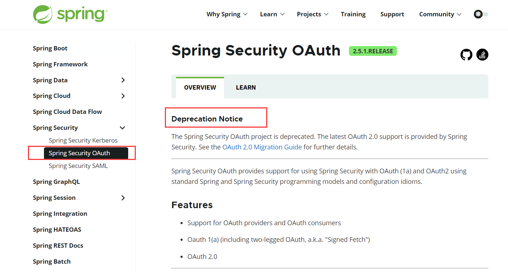Open Spring Cloud Data Flow
Viewport: 508px width, 272px height.
click(x=67, y=112)
